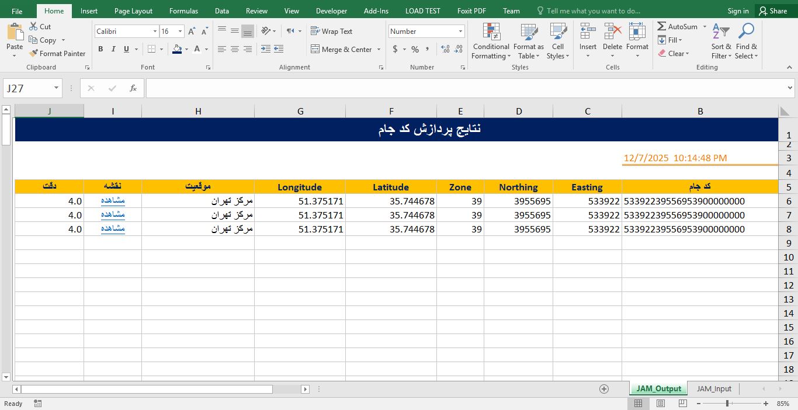Image resolution: width=798 pixels, height=410 pixels.
Task: Open the Formulas ribbon tab
Action: [x=183, y=11]
